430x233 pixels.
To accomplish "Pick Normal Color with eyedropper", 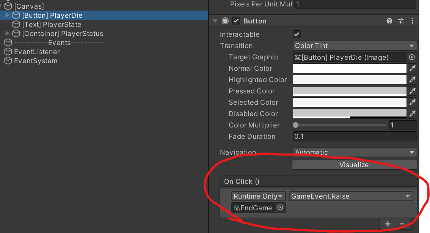I will (413, 68).
